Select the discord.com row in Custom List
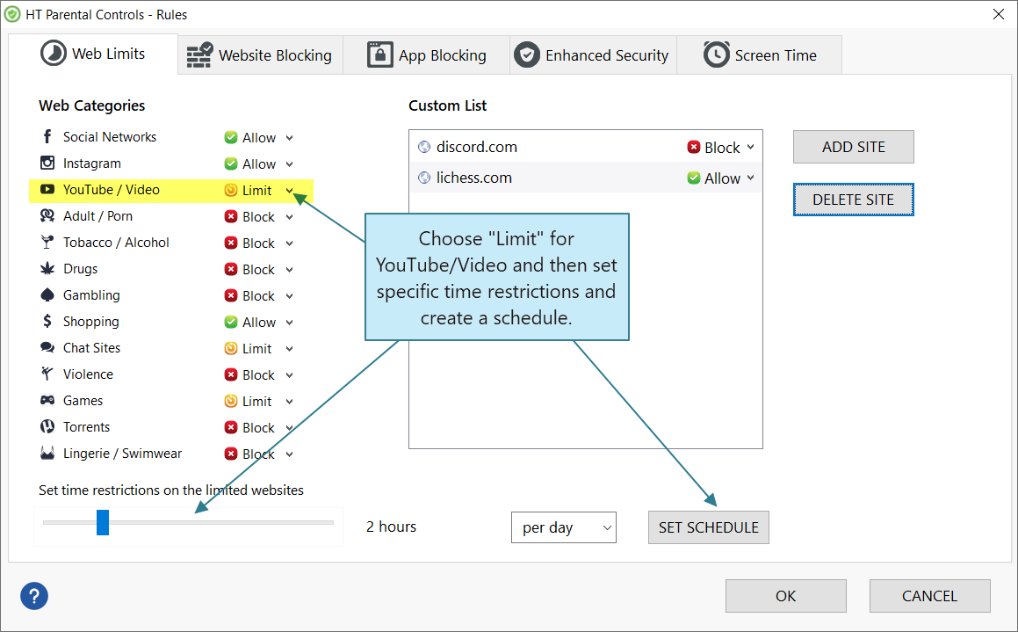Screen dimensions: 1018x632 coord(586,147)
